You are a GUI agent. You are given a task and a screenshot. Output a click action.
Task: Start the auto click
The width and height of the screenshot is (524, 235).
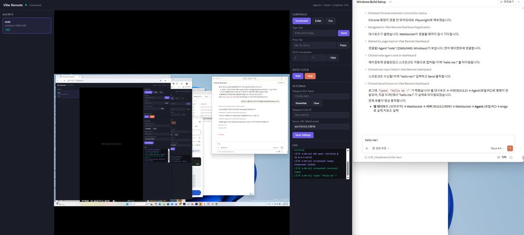point(298,76)
